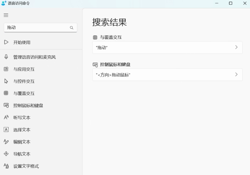This screenshot has width=250, height=175.
Task: Click the search magnifier icon
Action: pyautogui.click(x=72, y=28)
